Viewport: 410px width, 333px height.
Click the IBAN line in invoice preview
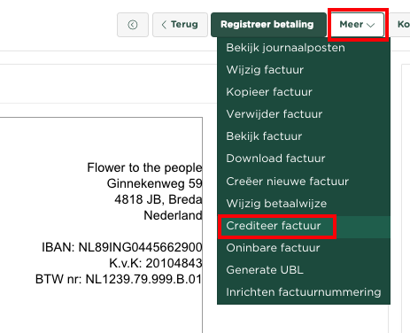click(x=122, y=247)
